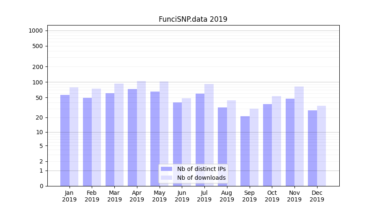Click the 20 y-axis tick label
Screen dimensions: 377x209
click(x=39, y=118)
